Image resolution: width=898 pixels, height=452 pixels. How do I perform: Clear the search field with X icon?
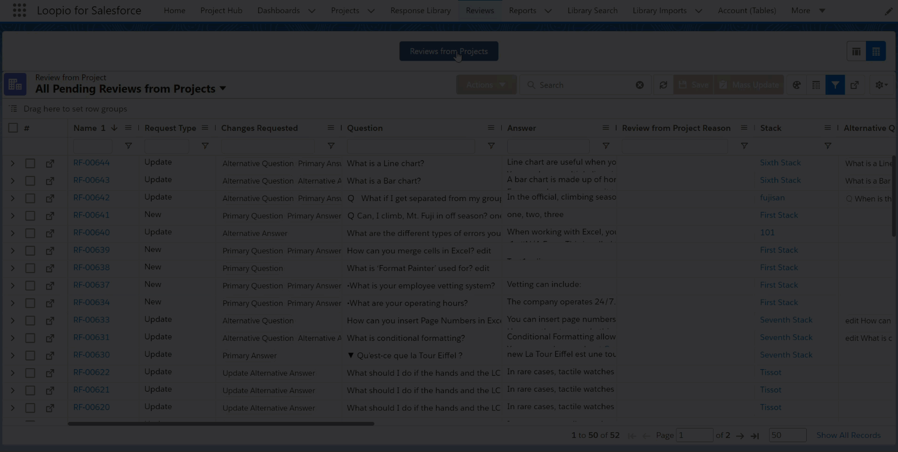click(x=640, y=85)
